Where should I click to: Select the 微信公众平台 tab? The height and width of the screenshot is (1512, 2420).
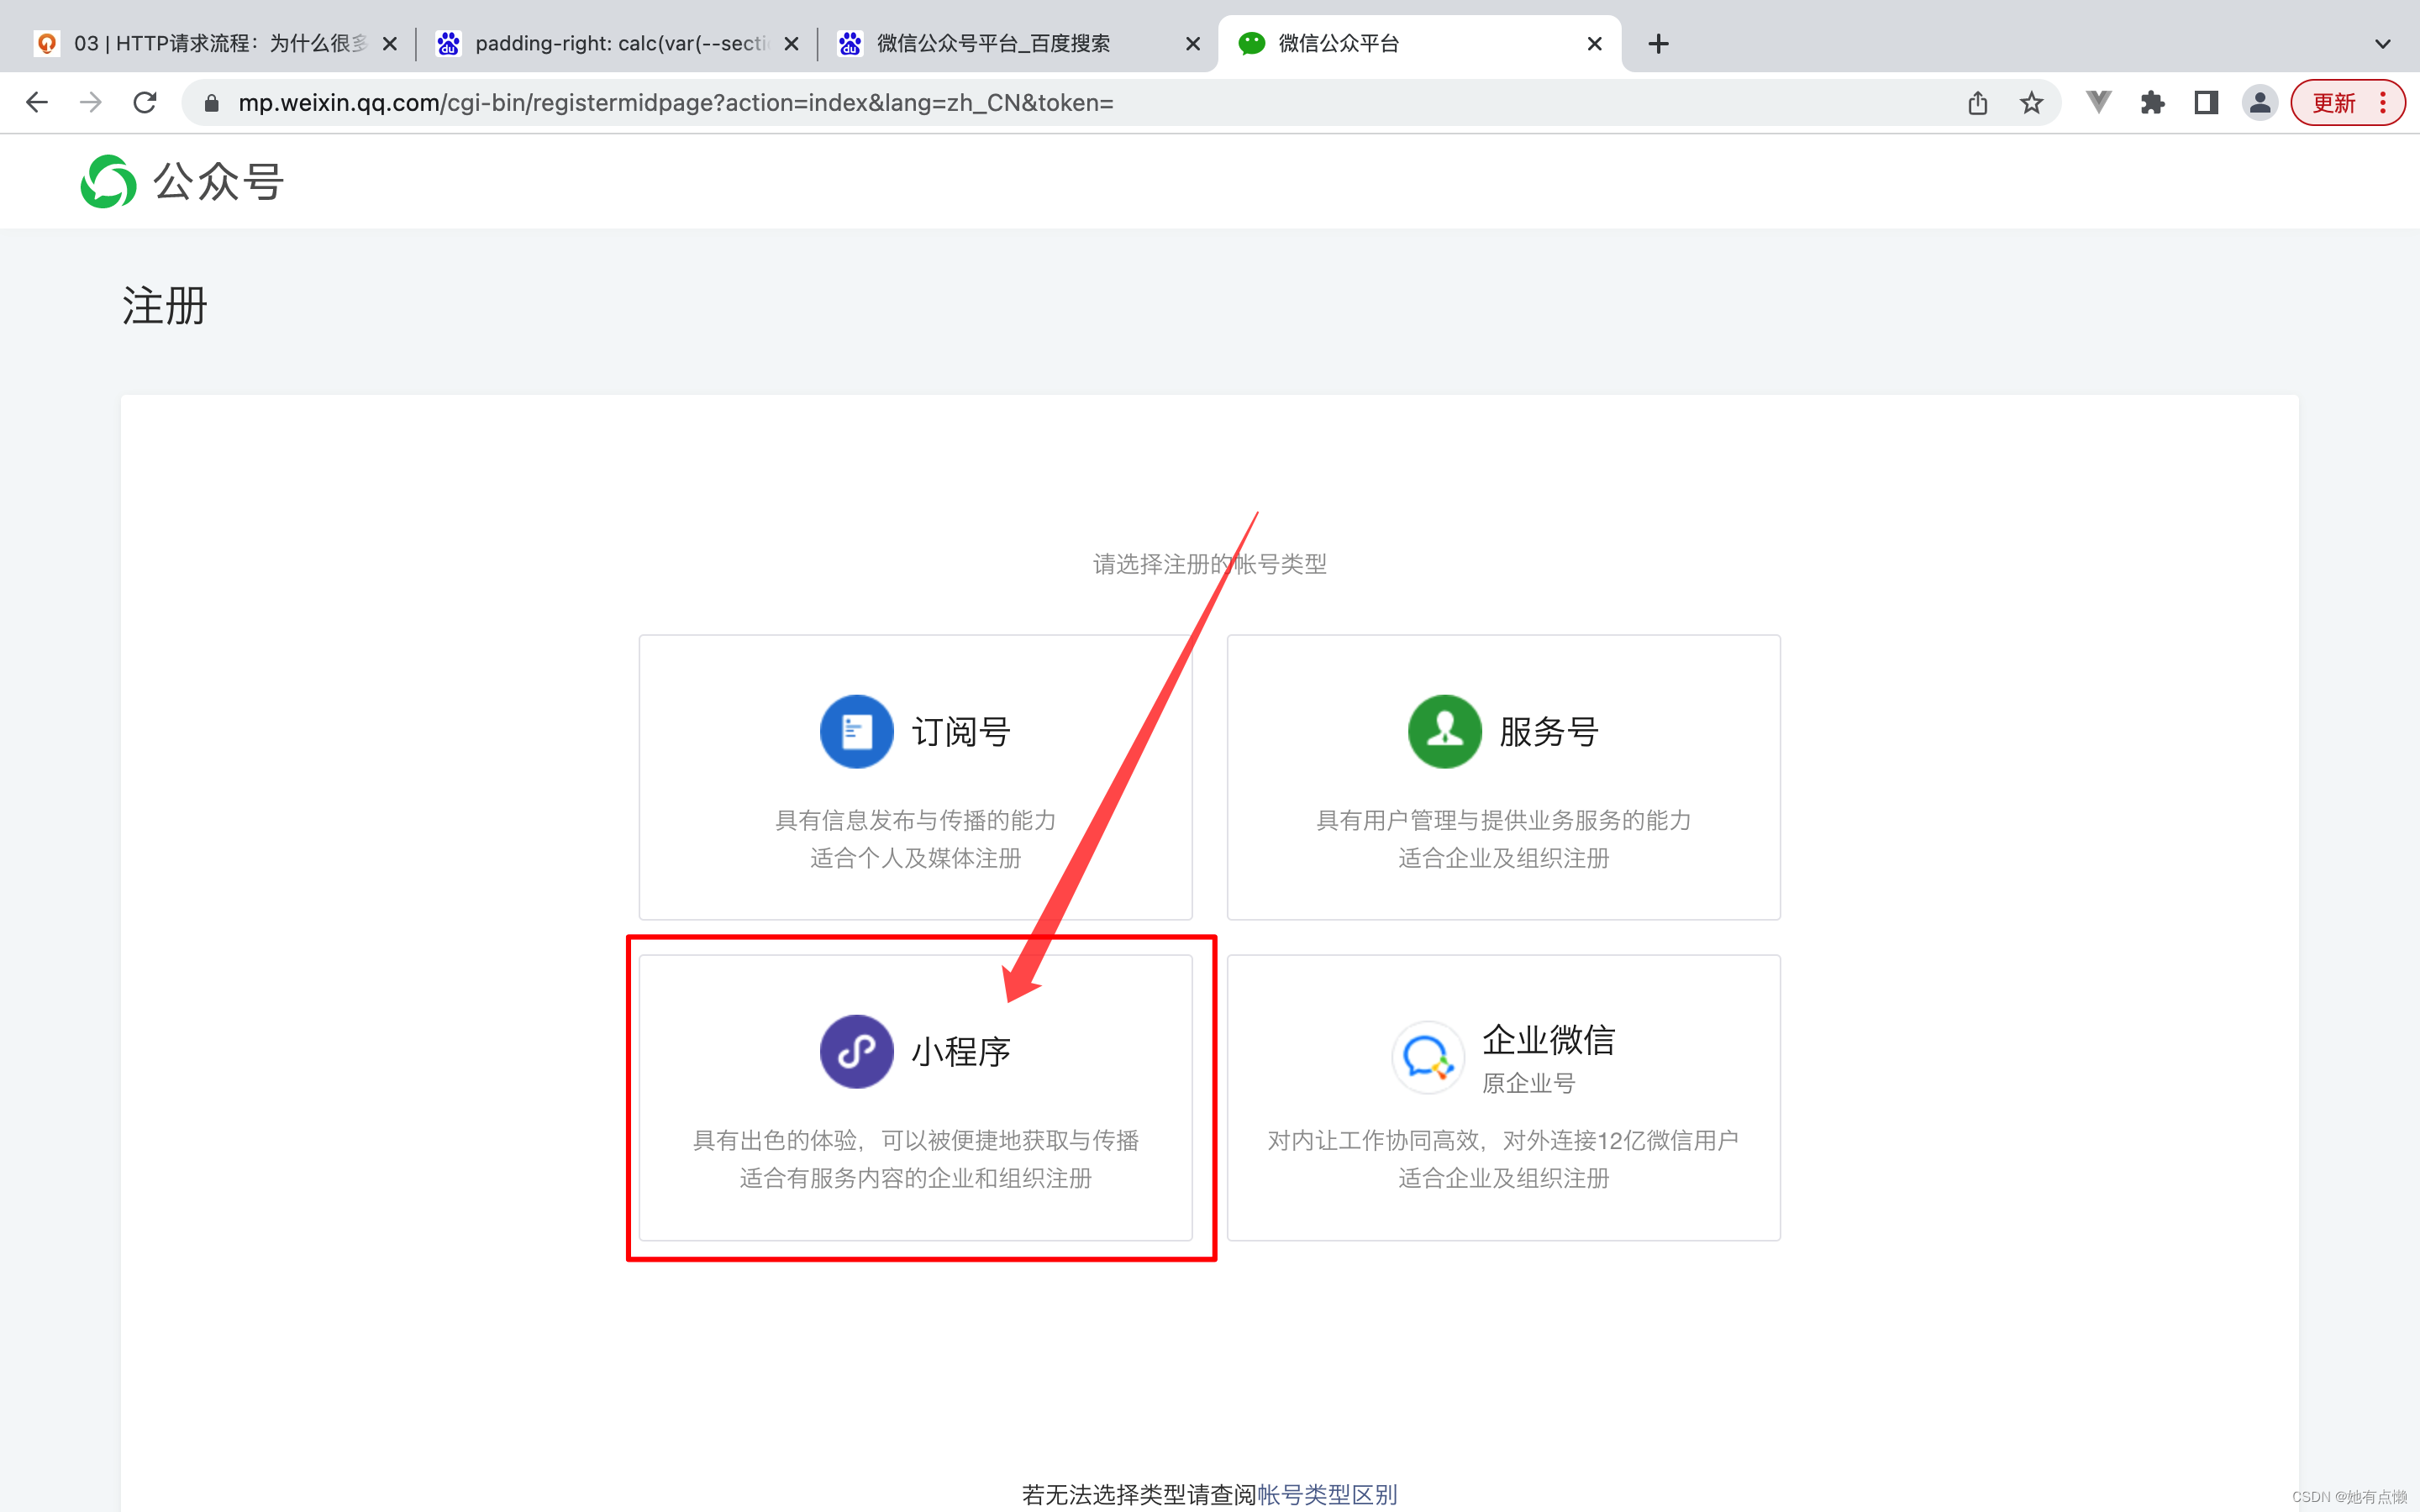tap(1420, 44)
